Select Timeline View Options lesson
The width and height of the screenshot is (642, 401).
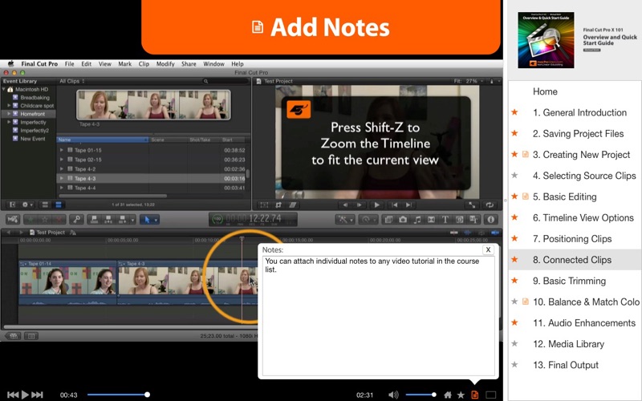(583, 217)
